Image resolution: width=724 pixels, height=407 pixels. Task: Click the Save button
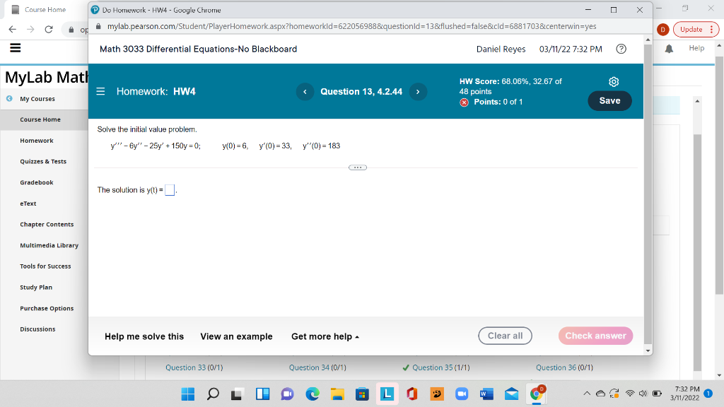click(x=609, y=100)
